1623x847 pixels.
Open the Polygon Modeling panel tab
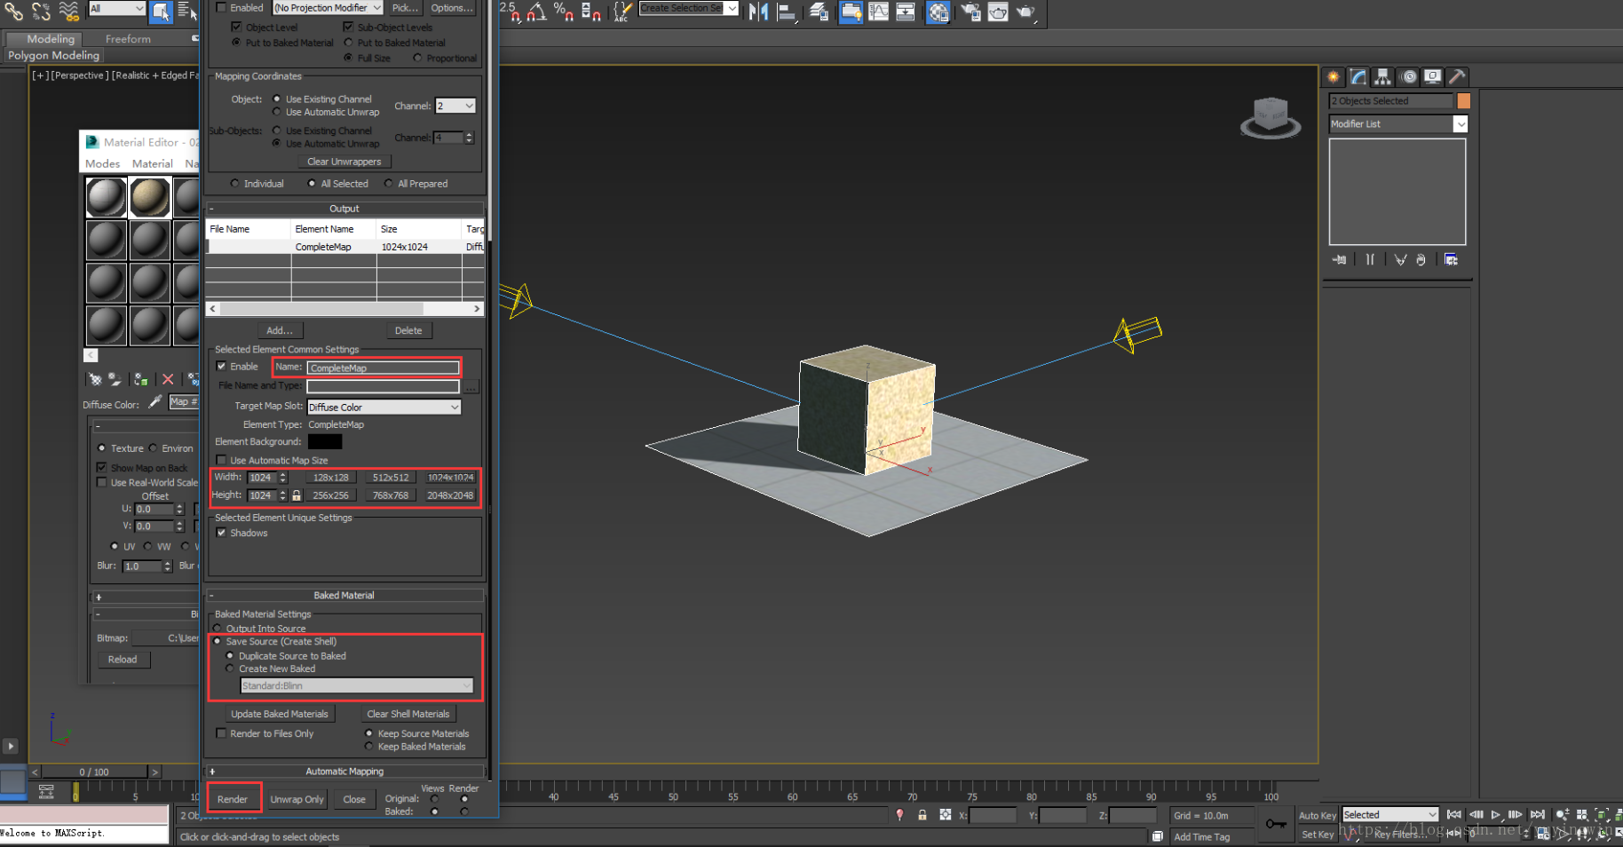pyautogui.click(x=54, y=55)
